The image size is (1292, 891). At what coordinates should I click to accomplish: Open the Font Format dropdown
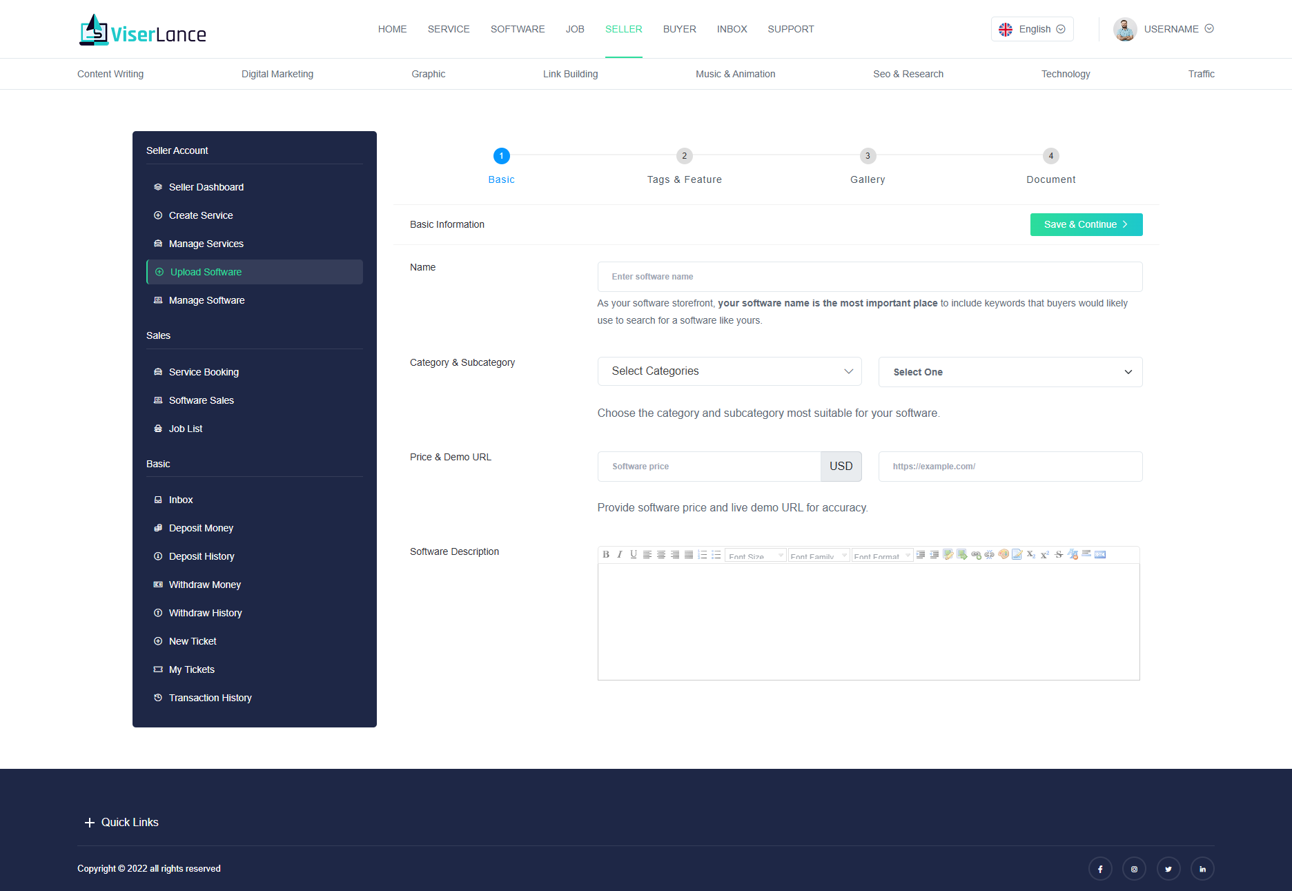coord(883,555)
